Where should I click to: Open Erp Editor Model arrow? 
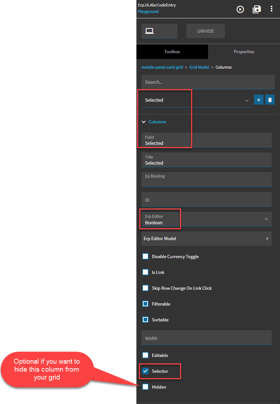point(267,239)
